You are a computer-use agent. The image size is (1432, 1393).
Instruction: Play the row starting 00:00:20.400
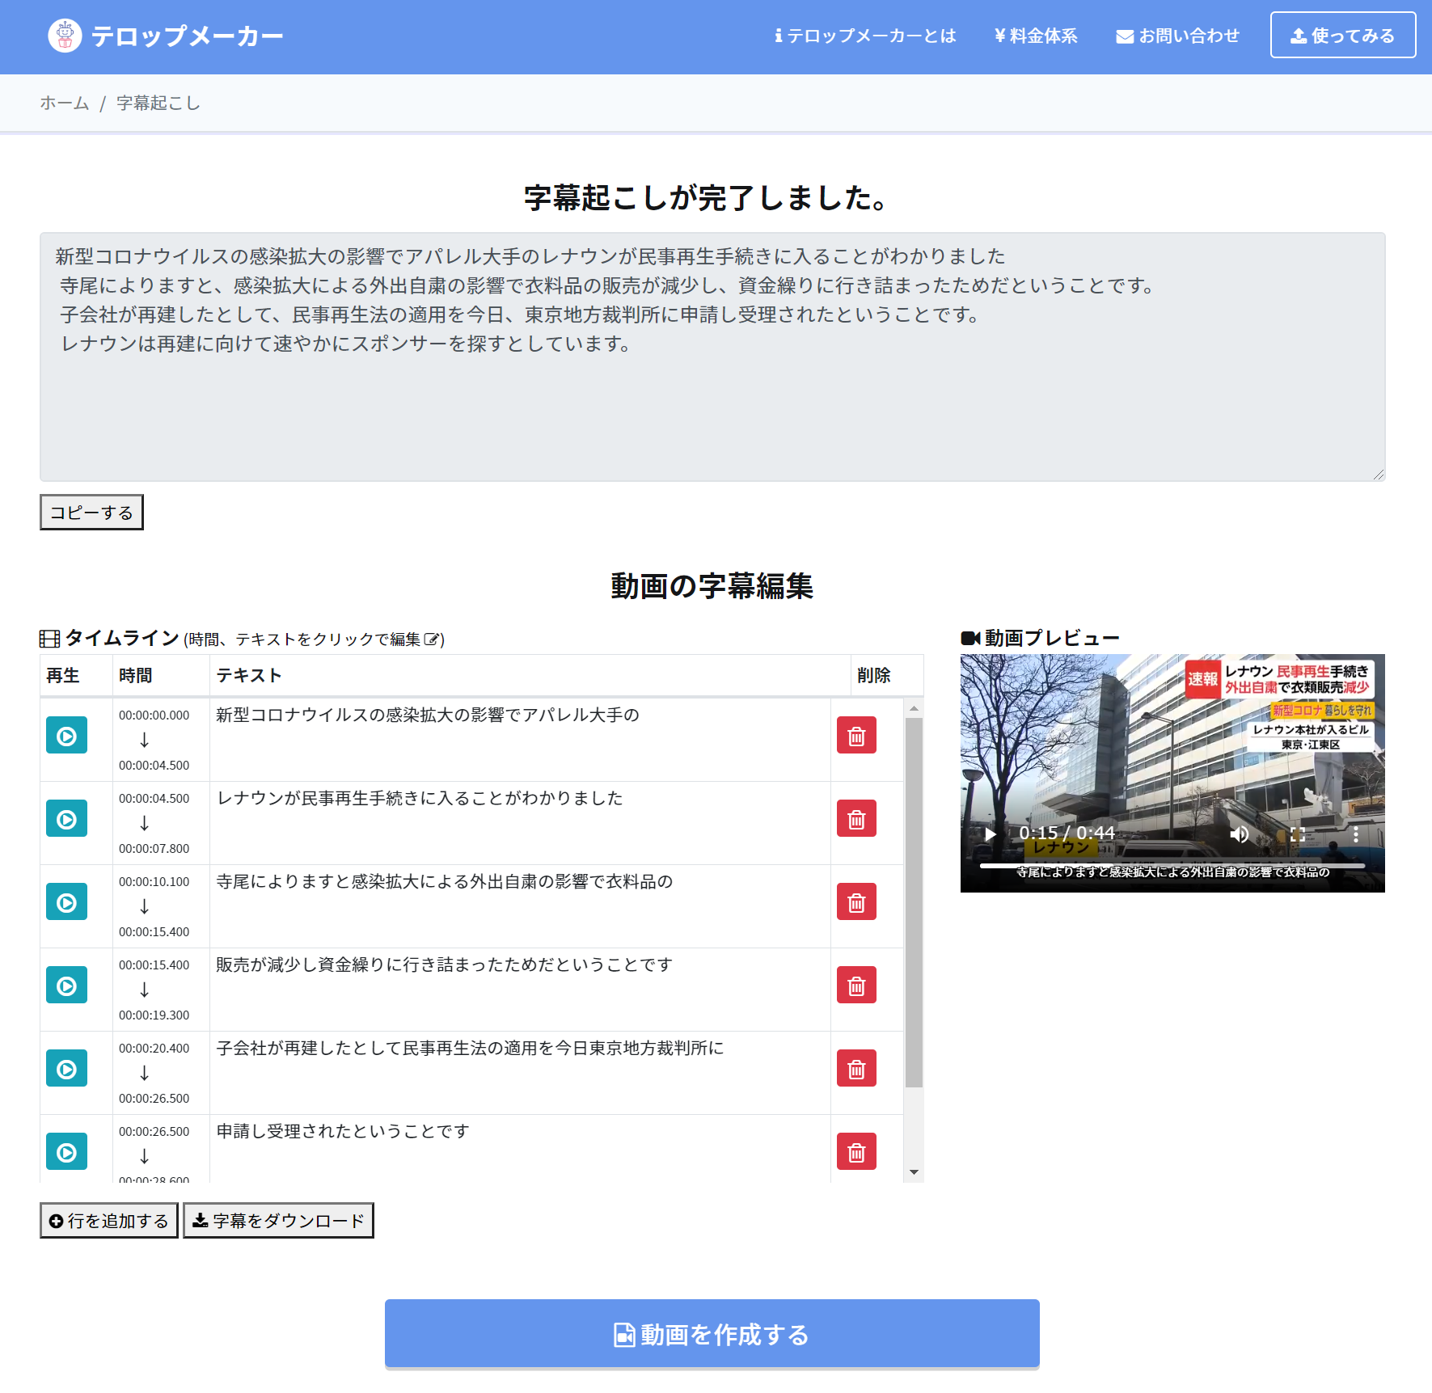tap(66, 1069)
